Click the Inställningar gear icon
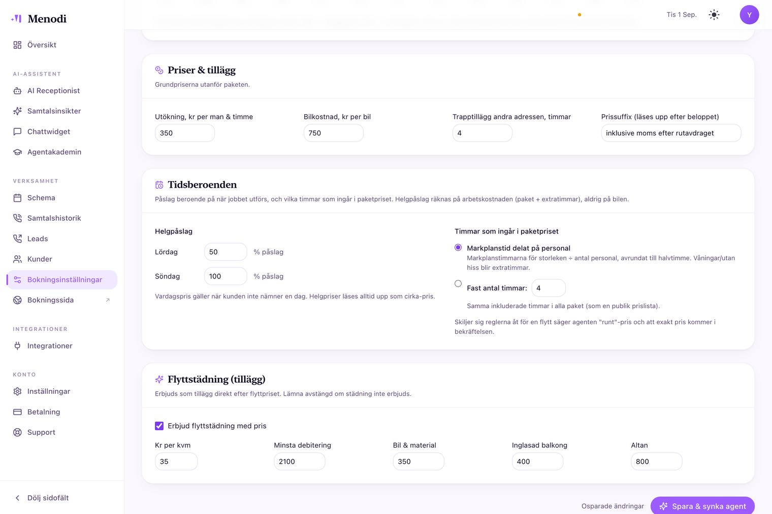772x514 pixels. 17,392
